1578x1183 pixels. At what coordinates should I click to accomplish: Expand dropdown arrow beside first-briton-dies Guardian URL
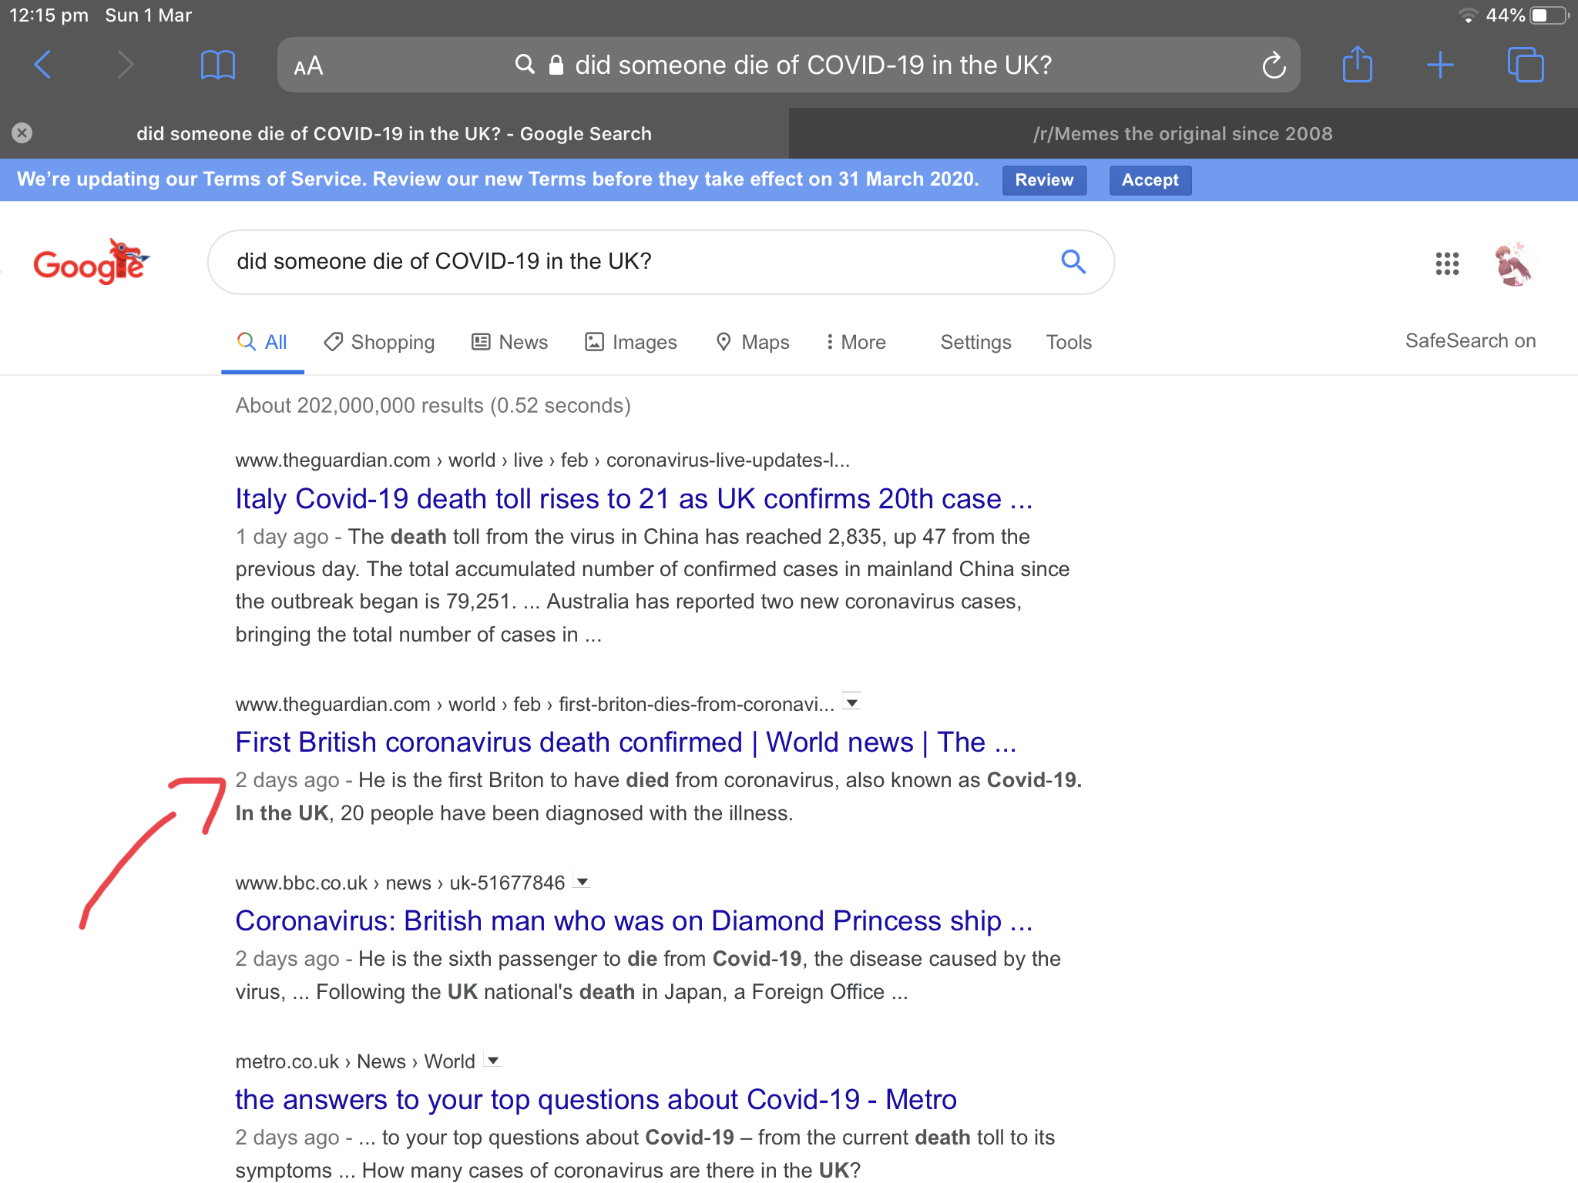click(851, 702)
